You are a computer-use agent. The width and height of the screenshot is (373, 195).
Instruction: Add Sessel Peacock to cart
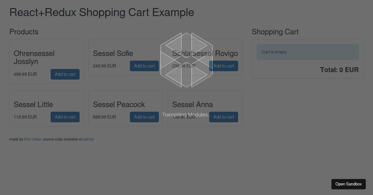point(144,117)
